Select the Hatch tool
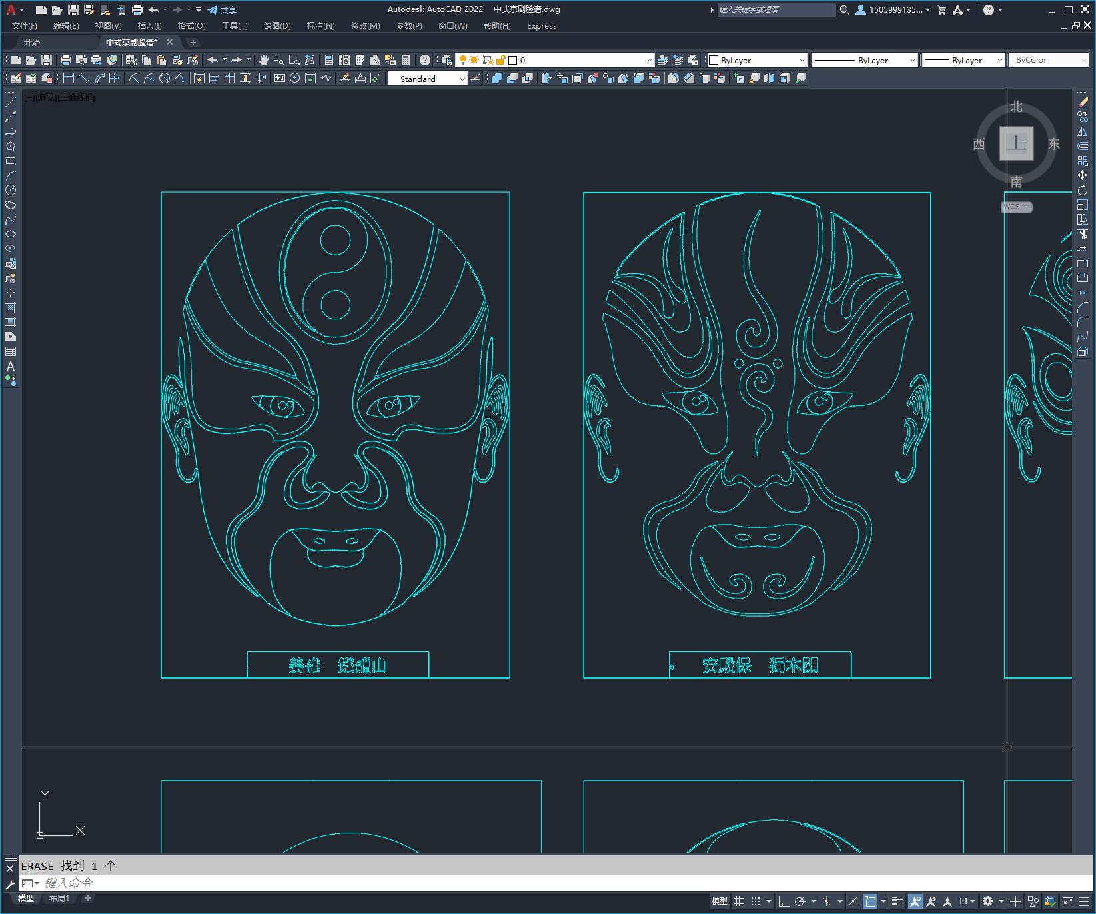The image size is (1096, 914). pyautogui.click(x=11, y=307)
